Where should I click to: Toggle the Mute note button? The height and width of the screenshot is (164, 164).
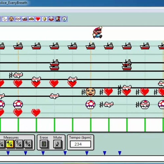tap(57, 144)
